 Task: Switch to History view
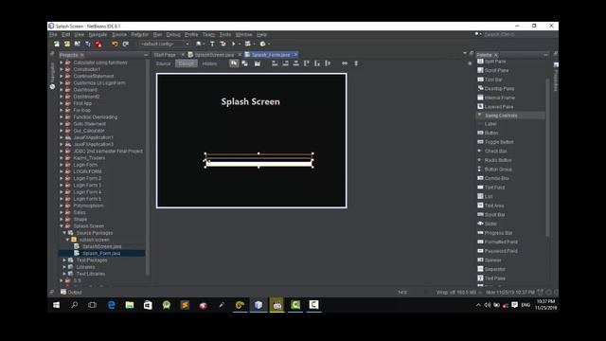[209, 63]
